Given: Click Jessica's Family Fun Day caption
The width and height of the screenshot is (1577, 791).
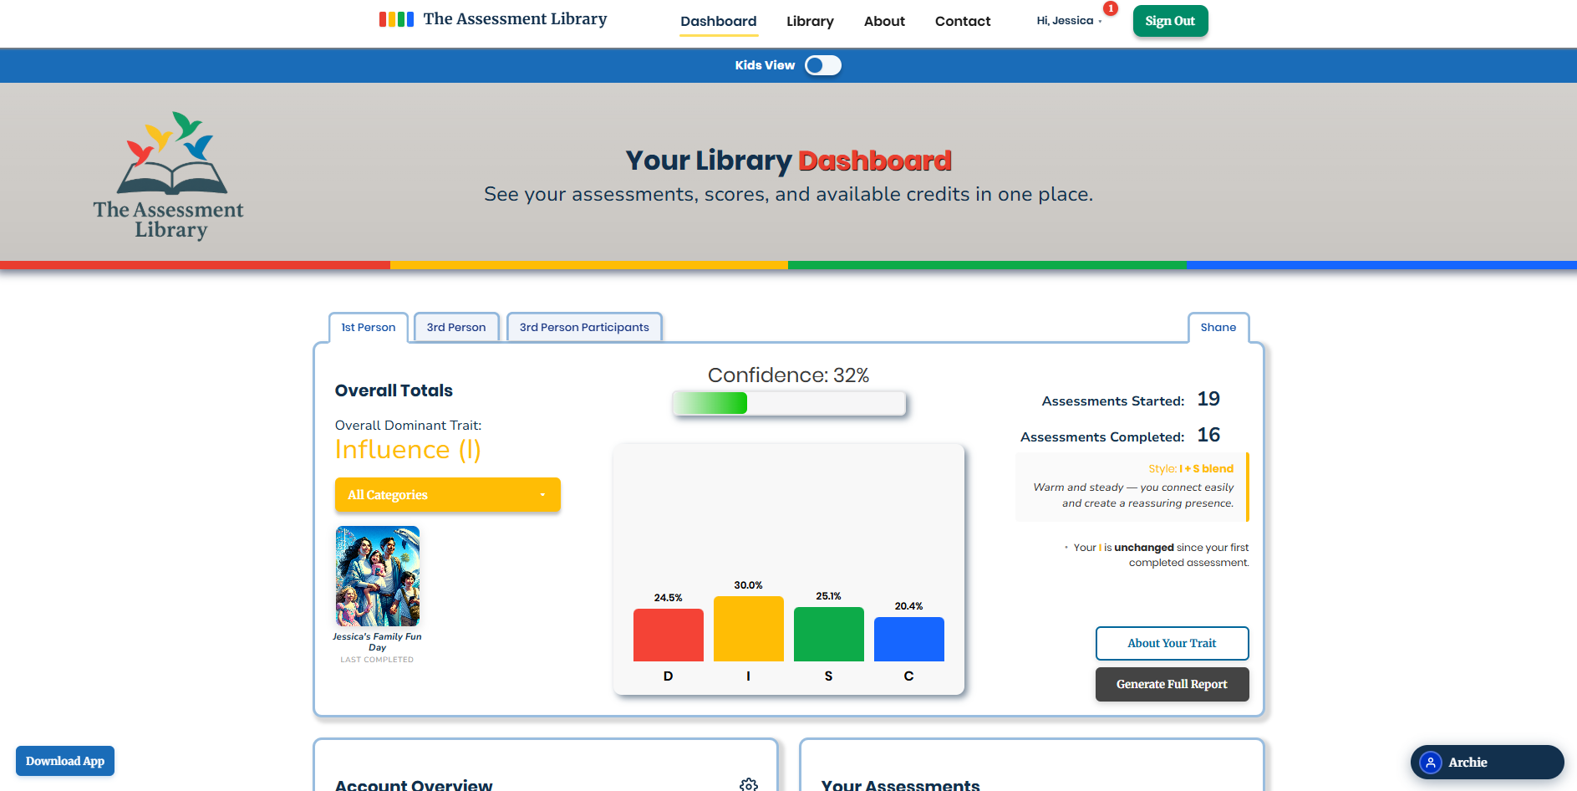Looking at the screenshot, I should (378, 642).
